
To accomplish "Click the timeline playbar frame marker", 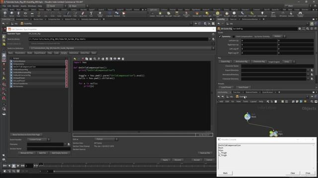I will 41,165.
